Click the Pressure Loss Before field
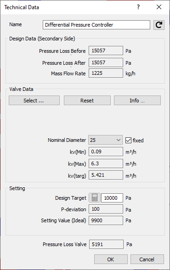 [x=106, y=51]
